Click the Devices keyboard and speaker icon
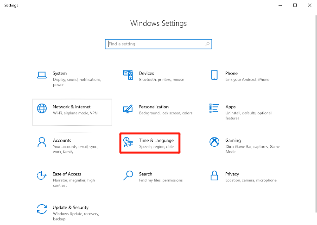Image resolution: width=317 pixels, height=225 pixels. tap(128, 75)
